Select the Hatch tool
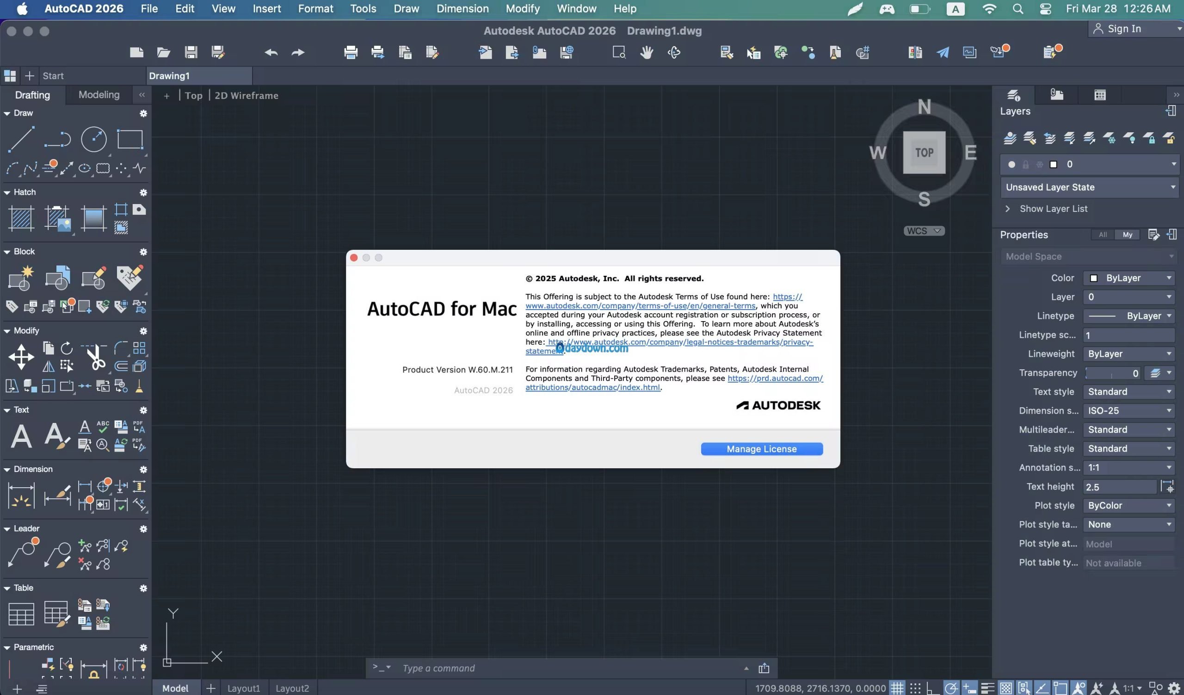Image resolution: width=1184 pixels, height=695 pixels. 21,218
